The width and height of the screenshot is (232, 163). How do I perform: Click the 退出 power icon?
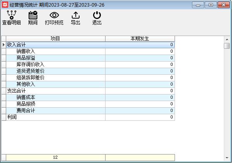(x=97, y=15)
